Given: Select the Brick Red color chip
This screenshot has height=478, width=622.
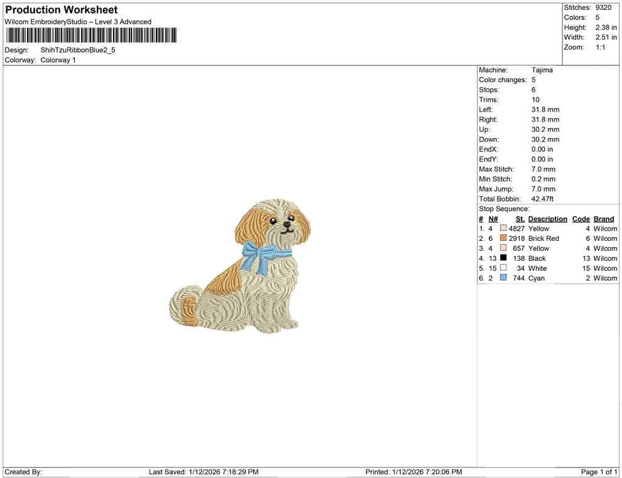Looking at the screenshot, I should (503, 238).
